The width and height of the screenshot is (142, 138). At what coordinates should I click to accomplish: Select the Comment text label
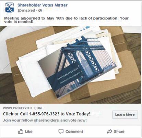click(74, 131)
